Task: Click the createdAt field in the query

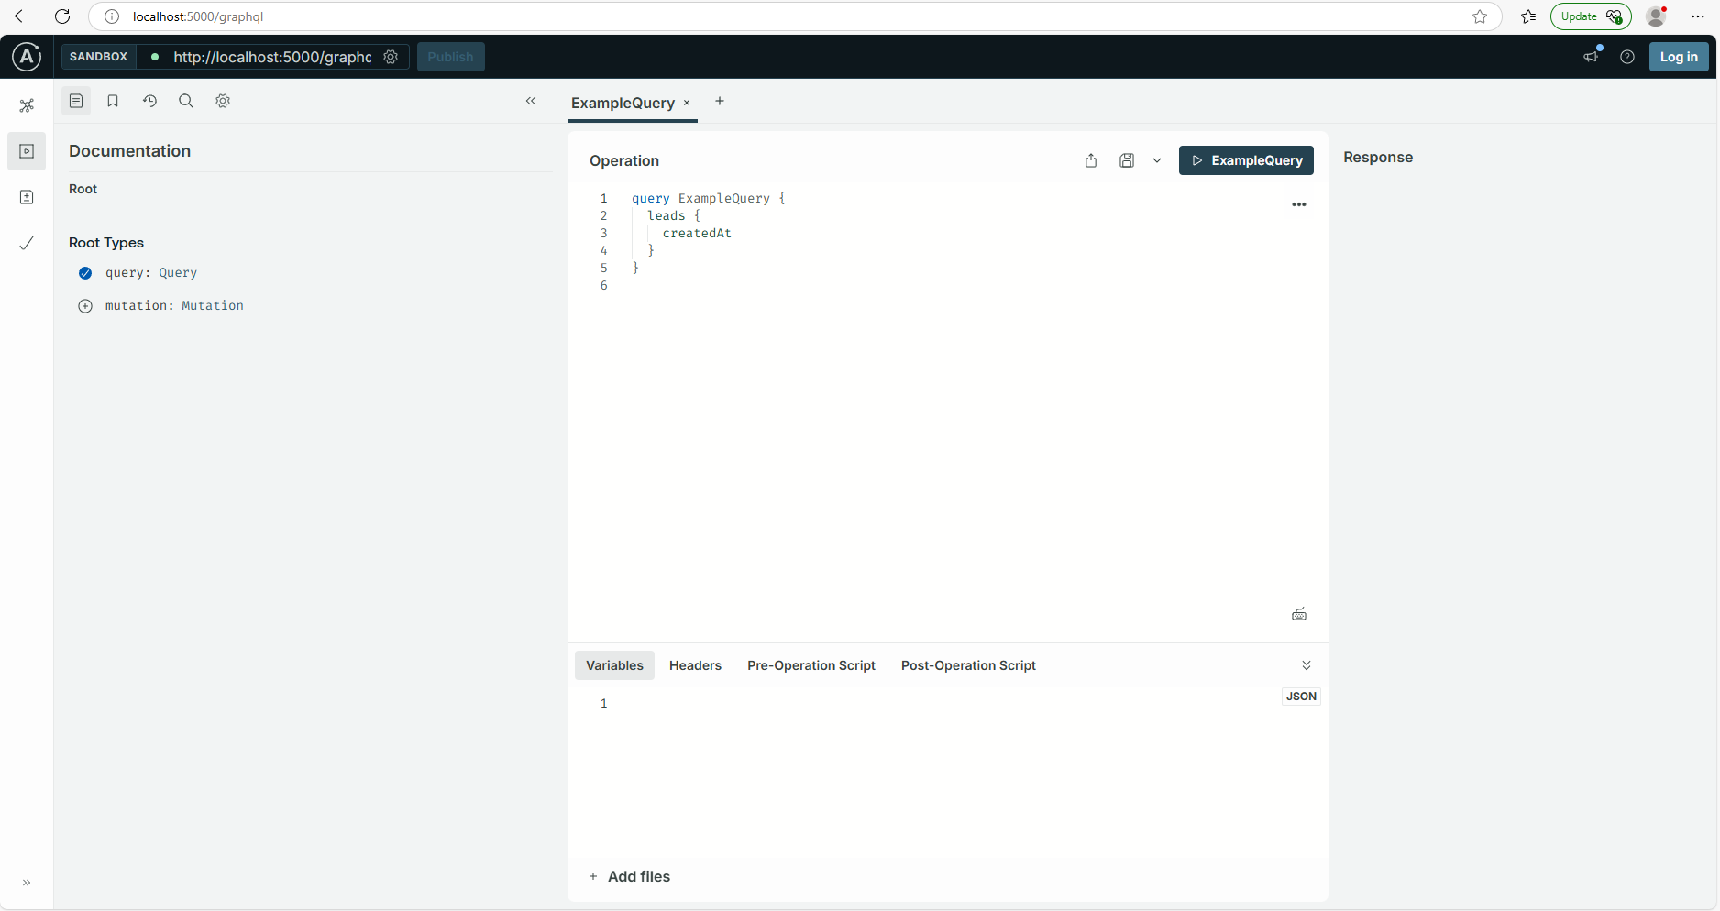Action: click(697, 233)
